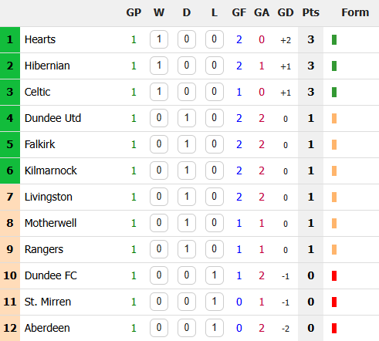Click Celtic green form bar

334,92
